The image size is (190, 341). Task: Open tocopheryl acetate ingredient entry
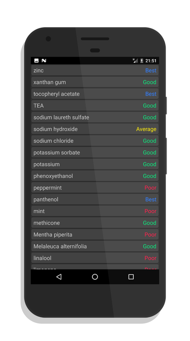click(x=95, y=94)
